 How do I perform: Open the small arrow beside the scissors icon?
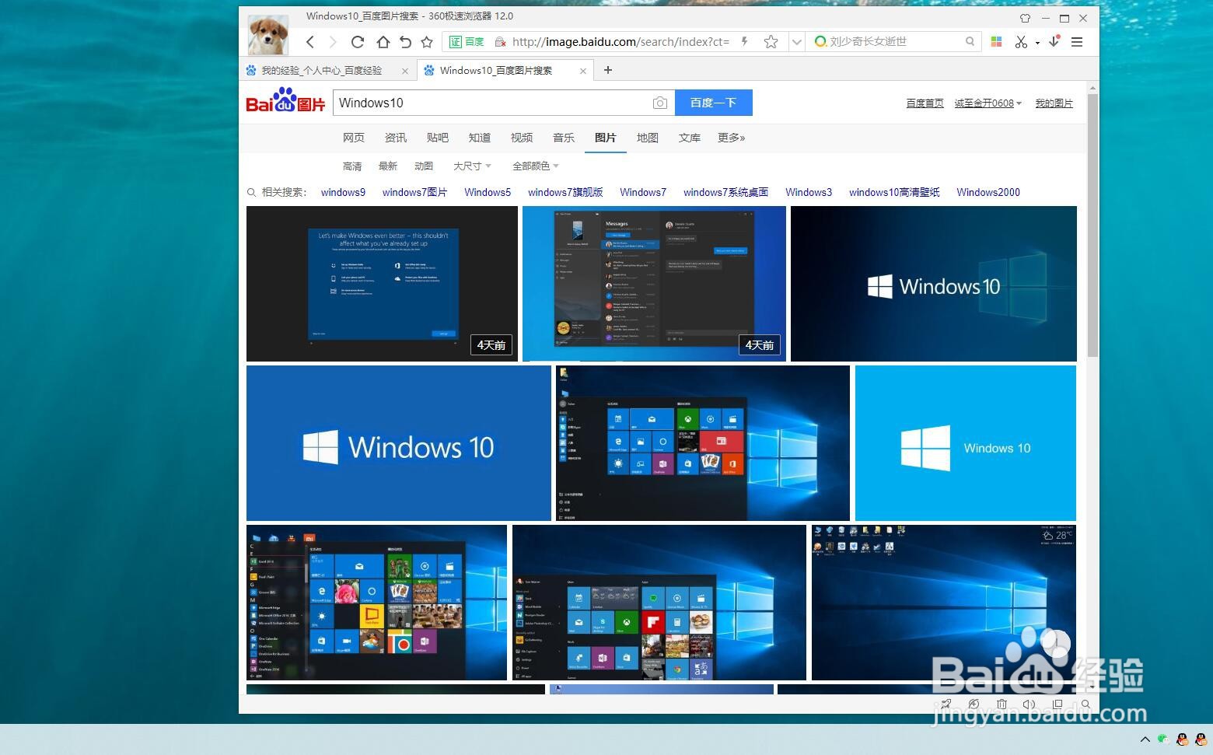pos(1037,43)
